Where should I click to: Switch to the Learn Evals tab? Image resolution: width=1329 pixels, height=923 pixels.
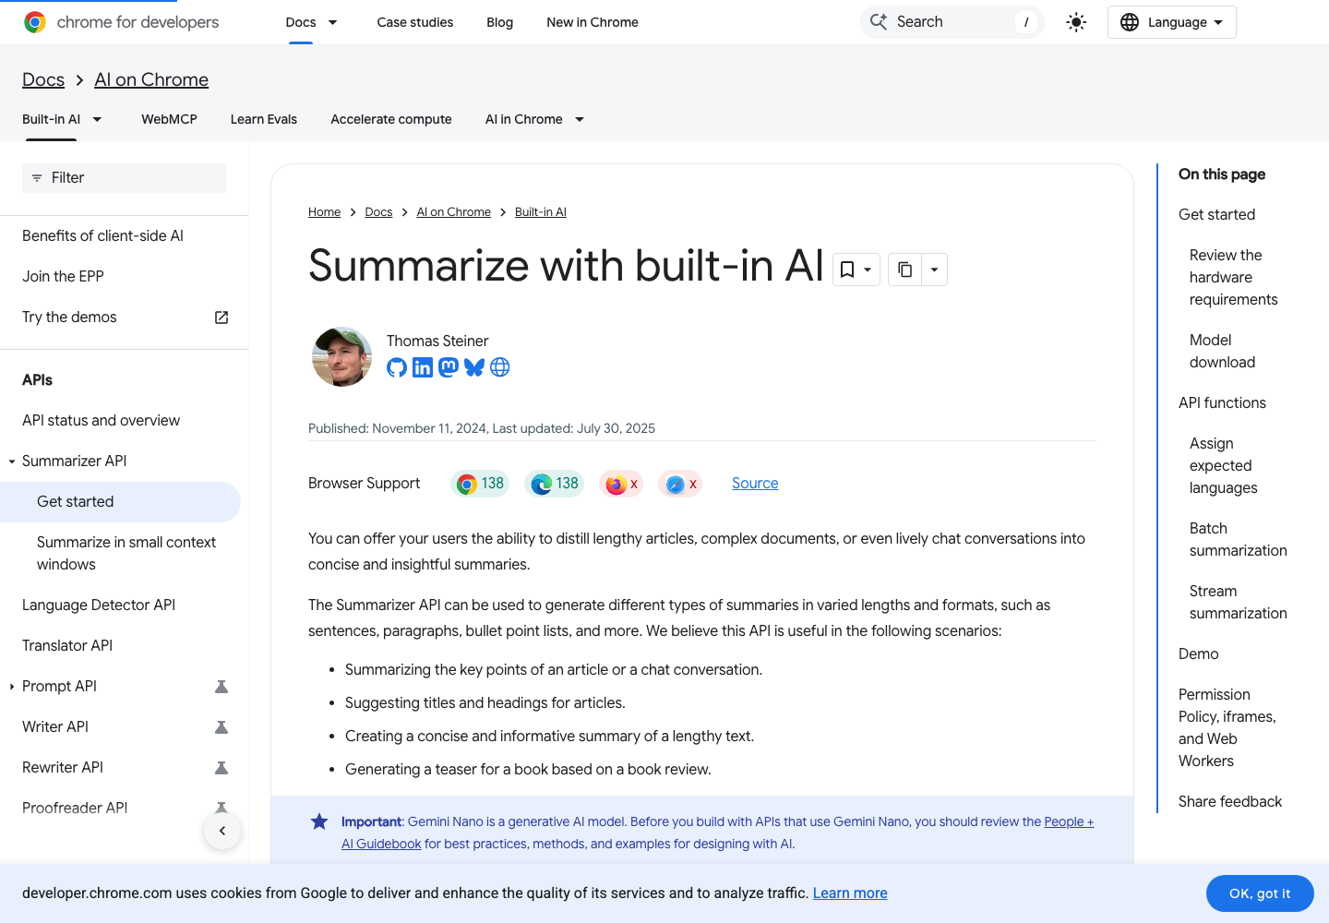[264, 119]
